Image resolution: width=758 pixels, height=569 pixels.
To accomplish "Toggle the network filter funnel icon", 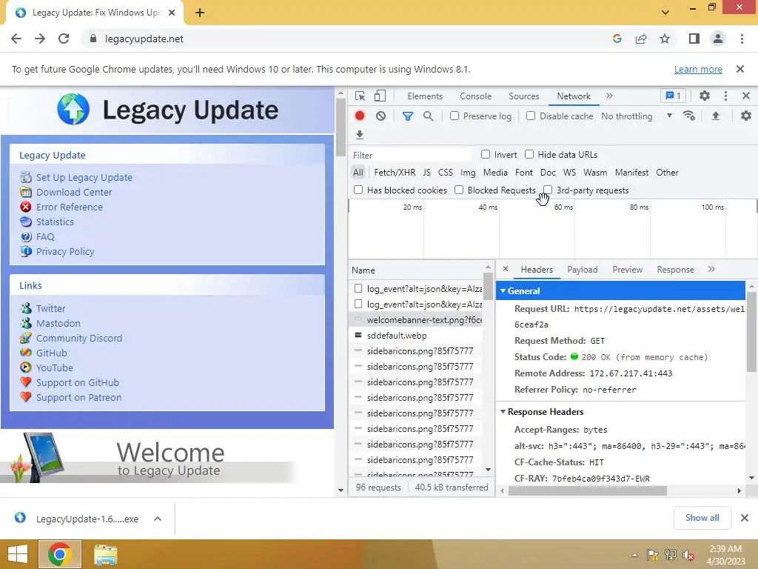I will click(x=408, y=116).
